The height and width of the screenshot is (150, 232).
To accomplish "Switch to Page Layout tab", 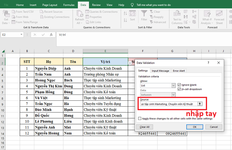I will tap(50, 5).
